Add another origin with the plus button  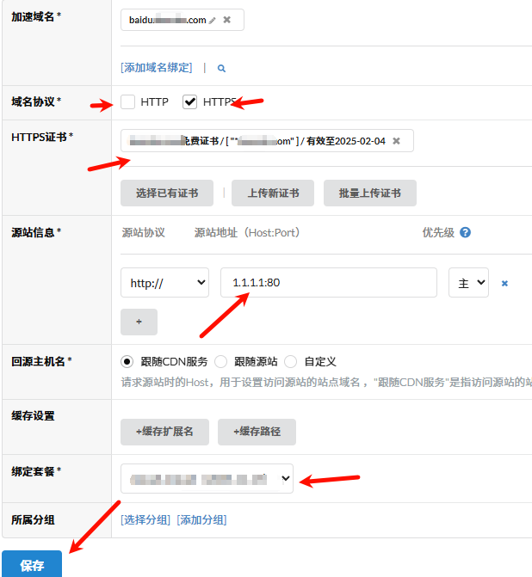pyautogui.click(x=139, y=322)
